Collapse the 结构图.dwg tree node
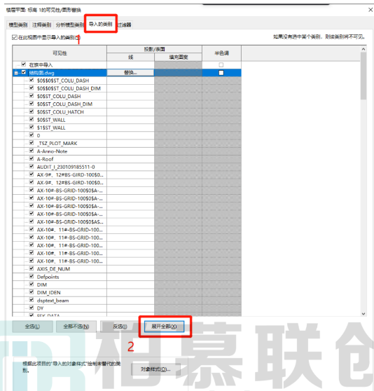 [16, 73]
